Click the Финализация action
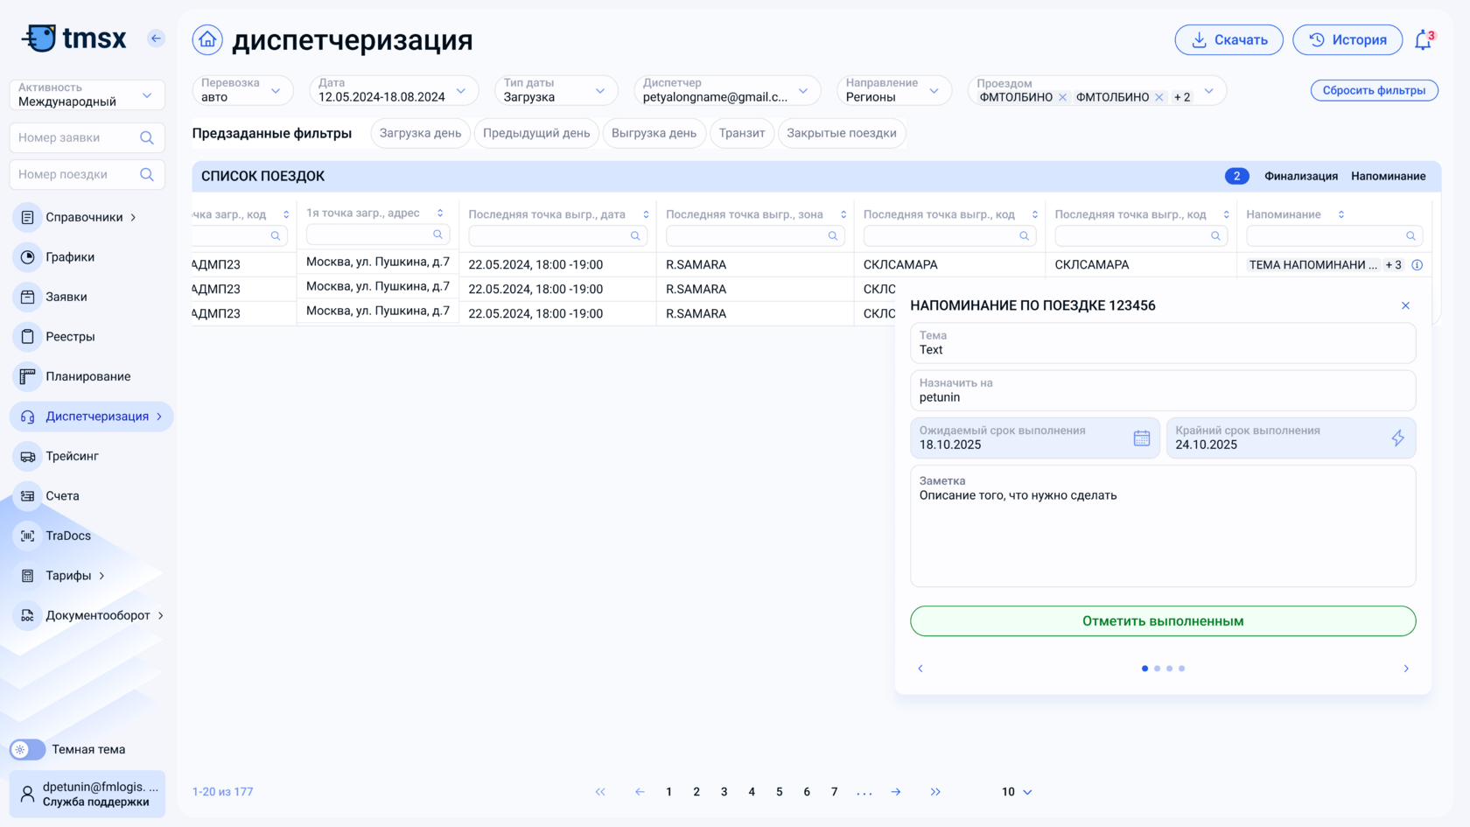This screenshot has height=827, width=1470. pos(1300,176)
